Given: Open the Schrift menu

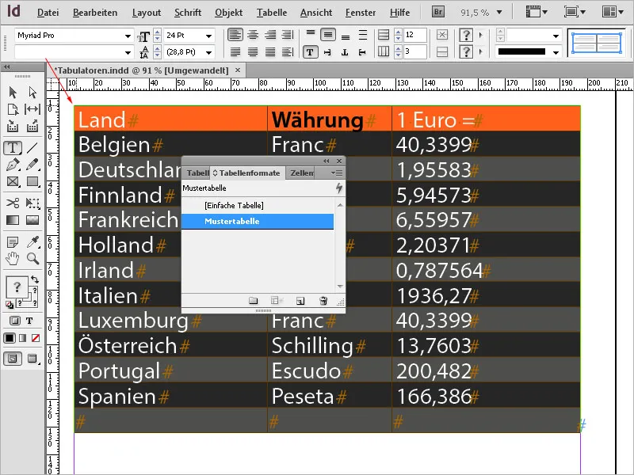Looking at the screenshot, I should (x=188, y=13).
